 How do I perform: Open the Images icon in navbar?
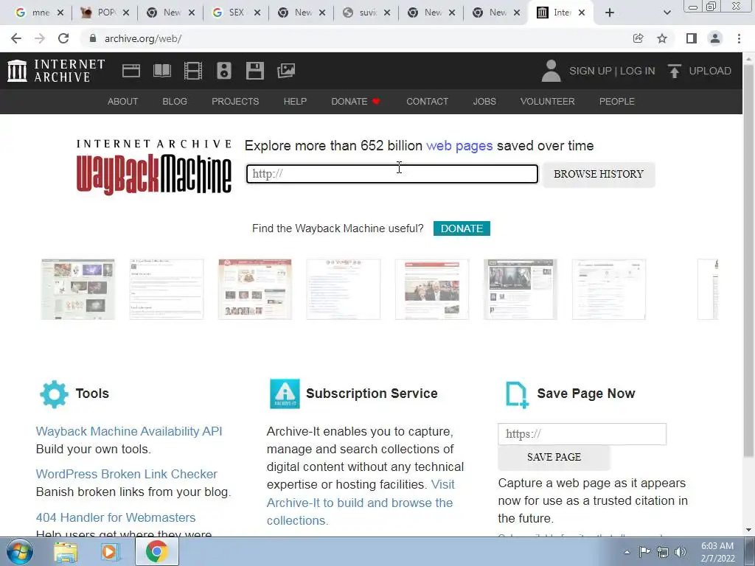click(286, 71)
